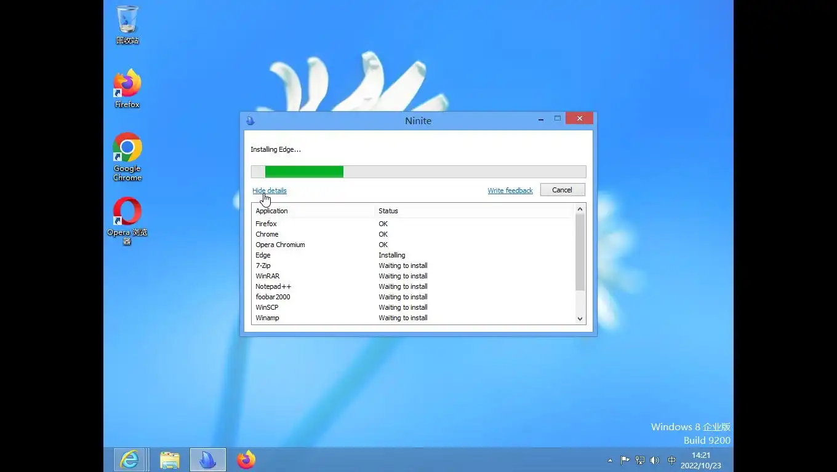
Task: Select the Firefox row in the list
Action: point(413,224)
